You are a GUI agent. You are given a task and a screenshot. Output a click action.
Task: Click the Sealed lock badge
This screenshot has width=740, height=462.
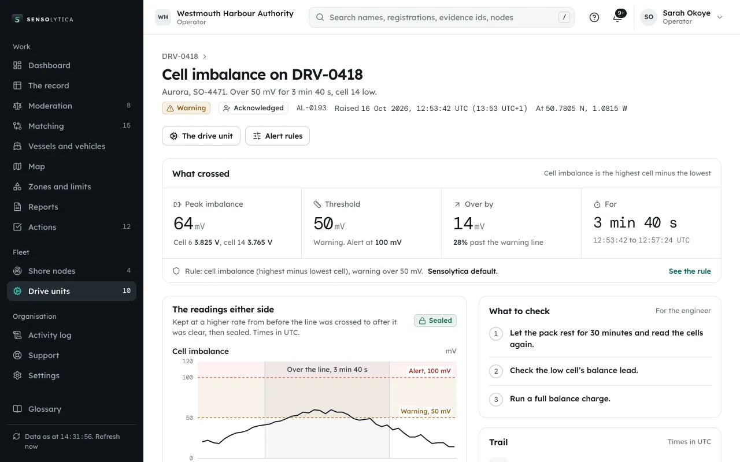pos(435,321)
